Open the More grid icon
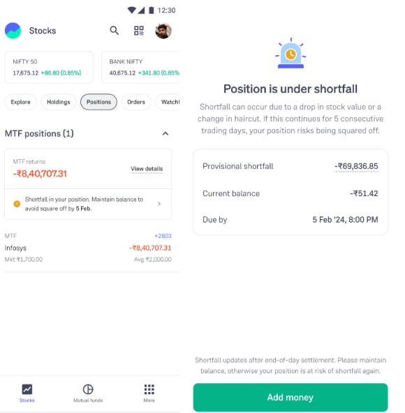Image resolution: width=405 pixels, height=413 pixels. point(149,389)
